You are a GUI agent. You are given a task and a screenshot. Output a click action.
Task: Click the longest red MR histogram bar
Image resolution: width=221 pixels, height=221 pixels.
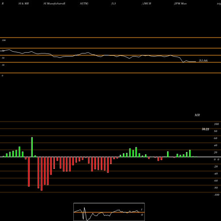click(42, 174)
